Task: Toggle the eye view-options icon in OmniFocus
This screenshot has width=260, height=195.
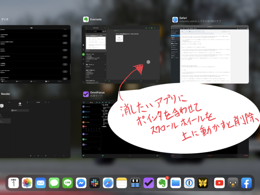Action: [106, 102]
